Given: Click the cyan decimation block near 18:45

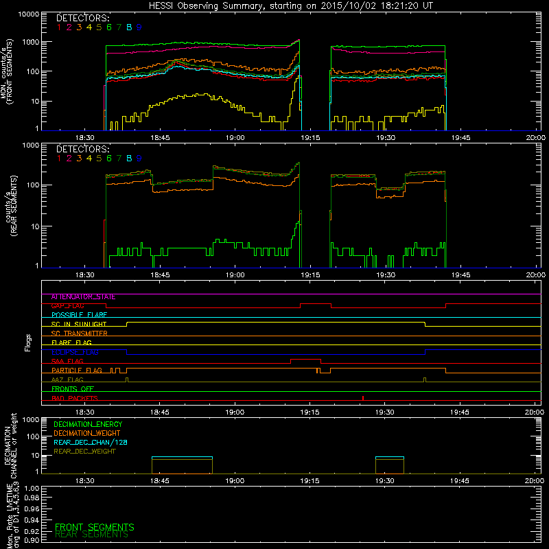Looking at the screenshot, I should 182,458.
